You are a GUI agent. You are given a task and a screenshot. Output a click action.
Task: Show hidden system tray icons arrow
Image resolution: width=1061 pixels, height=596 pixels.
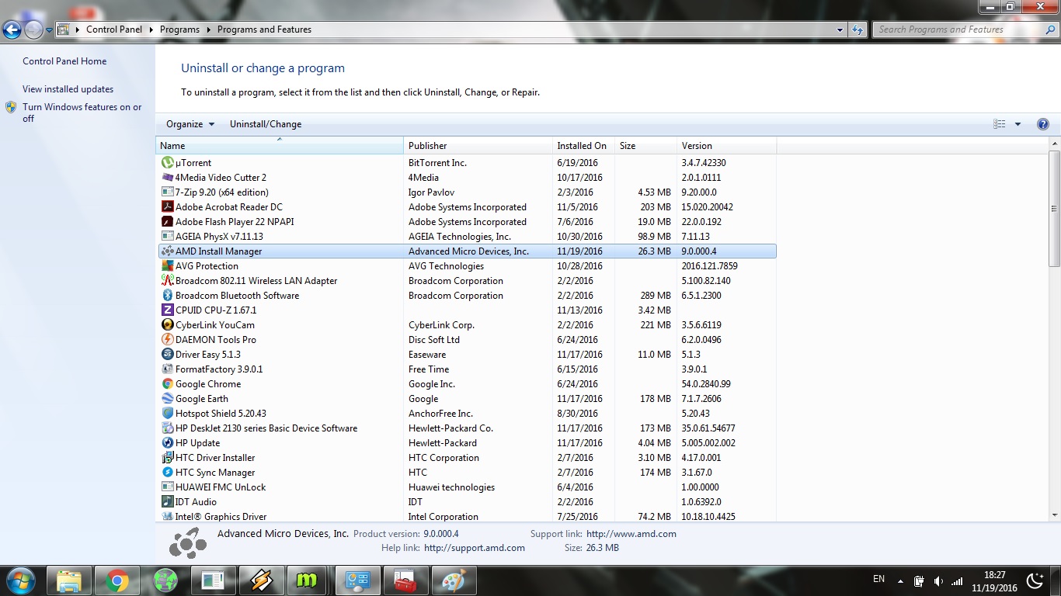900,581
